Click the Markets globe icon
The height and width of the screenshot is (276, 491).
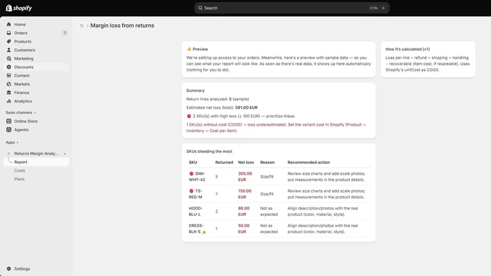9,84
